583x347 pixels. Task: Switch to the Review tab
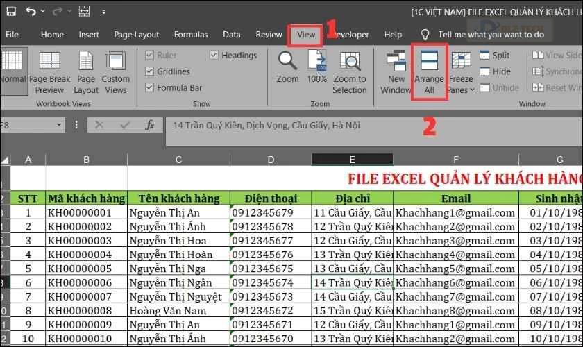click(x=269, y=35)
